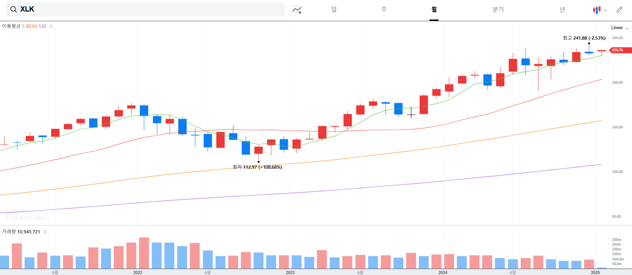Select the 5-period moving average value
The image size is (632, 275).
(x=23, y=26)
